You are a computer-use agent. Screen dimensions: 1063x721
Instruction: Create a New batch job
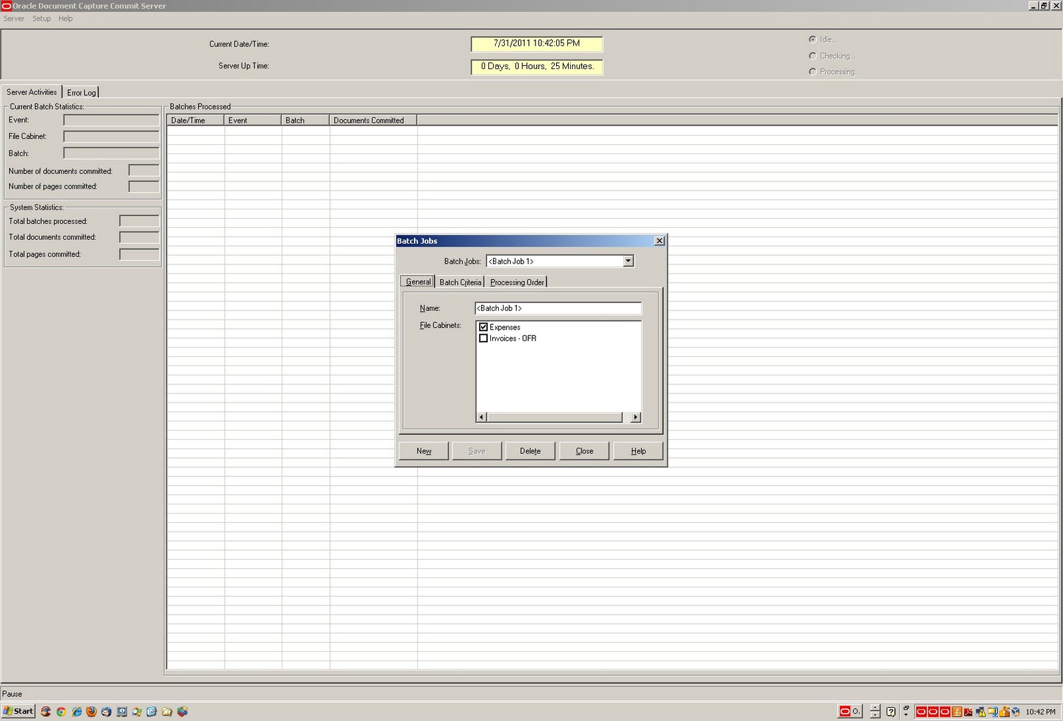click(423, 451)
